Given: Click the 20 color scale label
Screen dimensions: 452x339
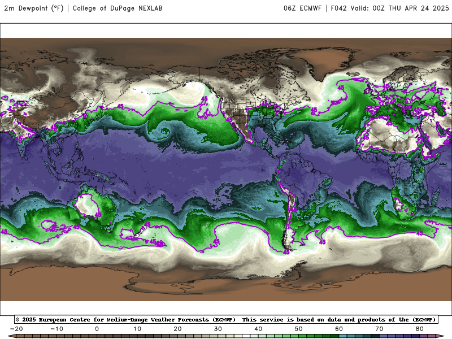Looking at the screenshot, I should (177, 329).
